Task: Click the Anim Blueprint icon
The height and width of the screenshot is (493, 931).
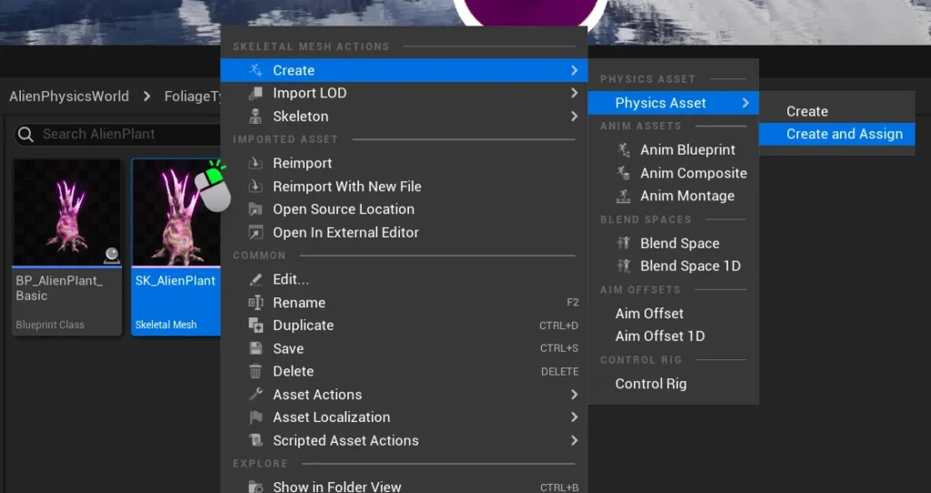Action: [623, 150]
